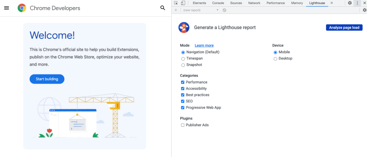The height and width of the screenshot is (157, 367).
Task: Click the clear all reports icon
Action: tap(224, 10)
